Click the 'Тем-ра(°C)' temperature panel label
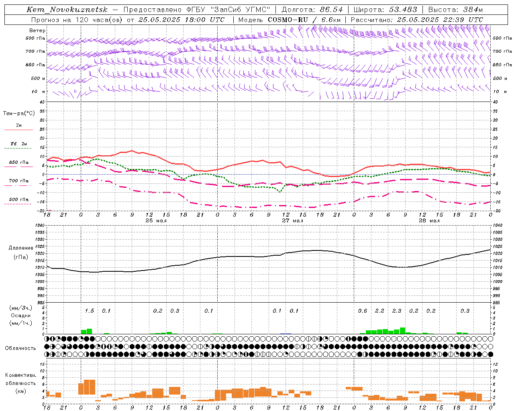This screenshot has height=411, width=514. (x=19, y=114)
